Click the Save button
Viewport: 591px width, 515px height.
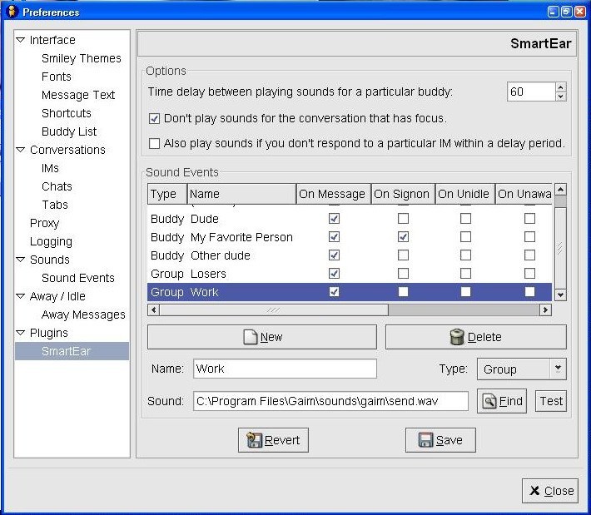pyautogui.click(x=440, y=440)
